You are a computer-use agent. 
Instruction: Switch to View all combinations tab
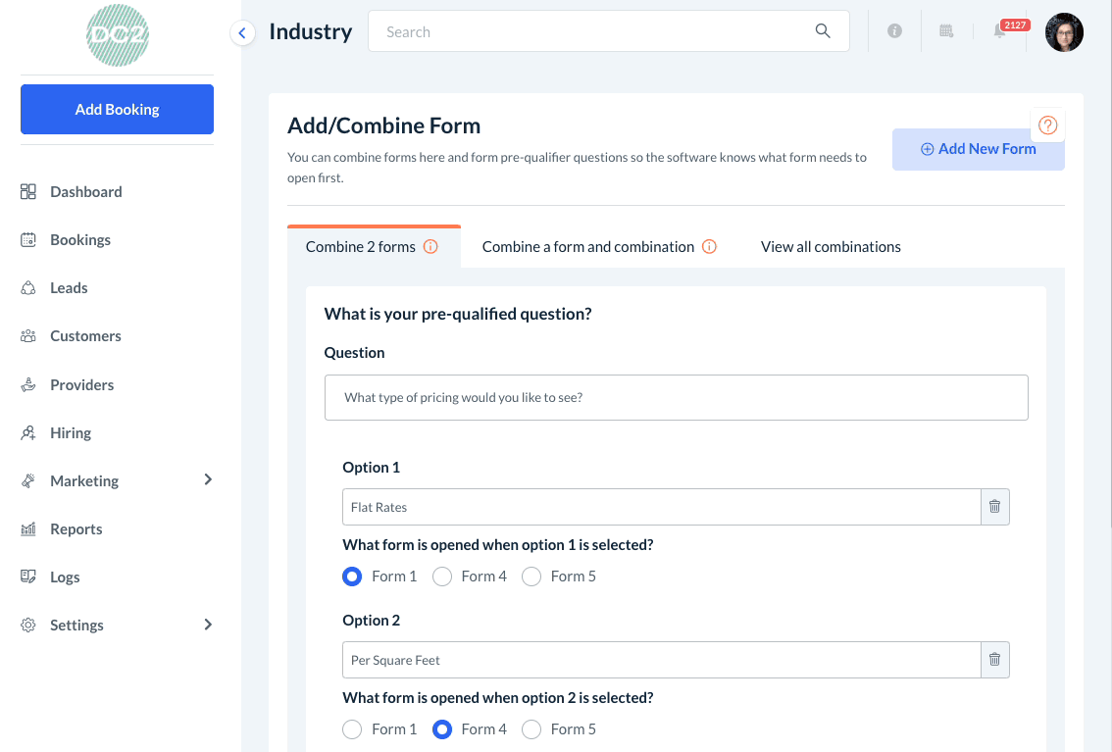point(831,247)
